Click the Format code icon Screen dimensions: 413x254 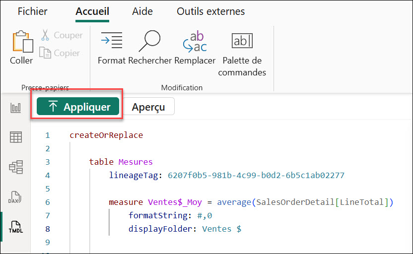pos(111,42)
